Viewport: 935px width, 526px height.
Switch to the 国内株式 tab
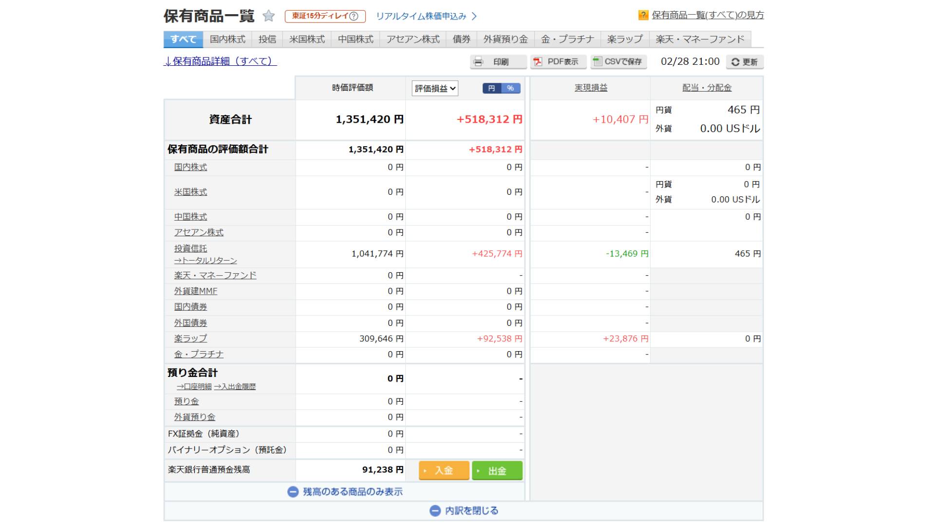(226, 39)
